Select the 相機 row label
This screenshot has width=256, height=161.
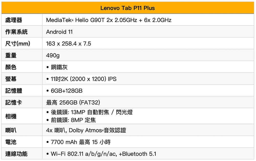11,116
